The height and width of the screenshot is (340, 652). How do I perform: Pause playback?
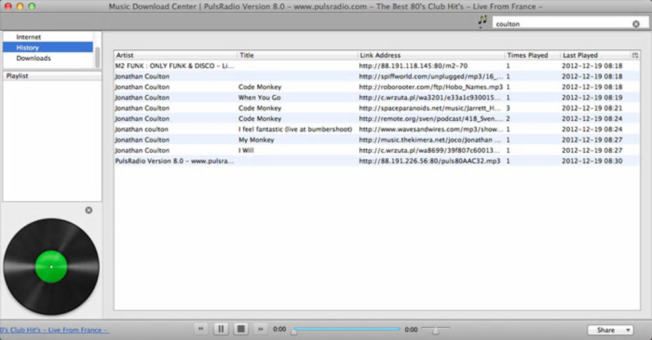221,329
